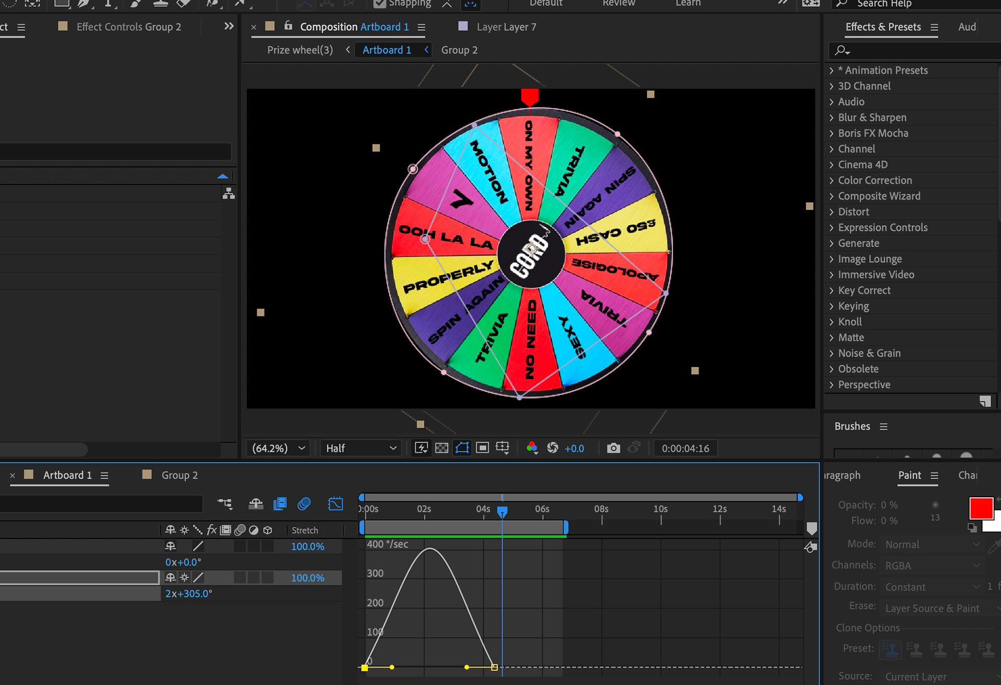Image resolution: width=1001 pixels, height=685 pixels.
Task: Click Region of Interest icon
Action: [482, 448]
